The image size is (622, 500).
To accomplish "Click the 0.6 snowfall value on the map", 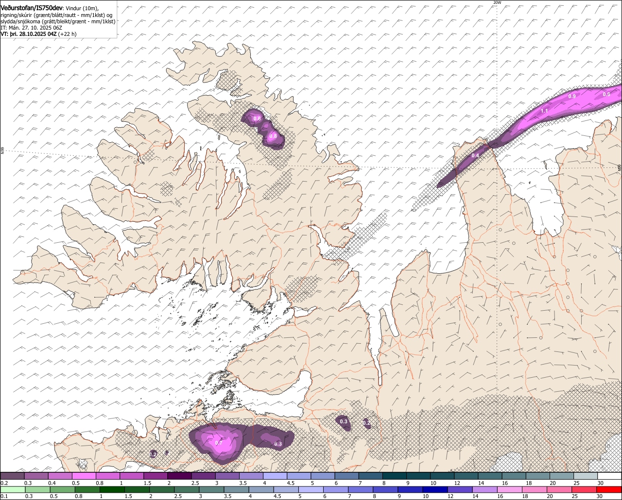I will pos(257,118).
